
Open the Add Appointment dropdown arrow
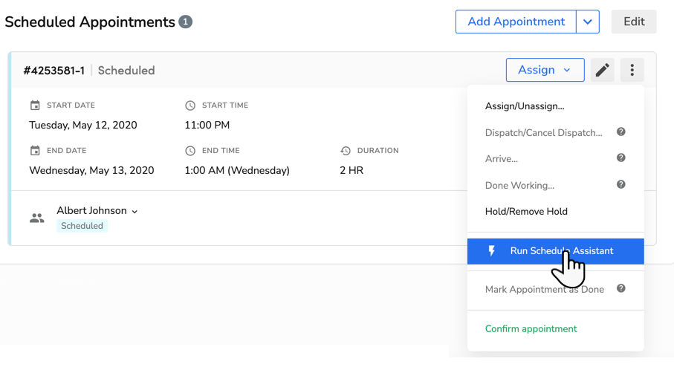(588, 22)
